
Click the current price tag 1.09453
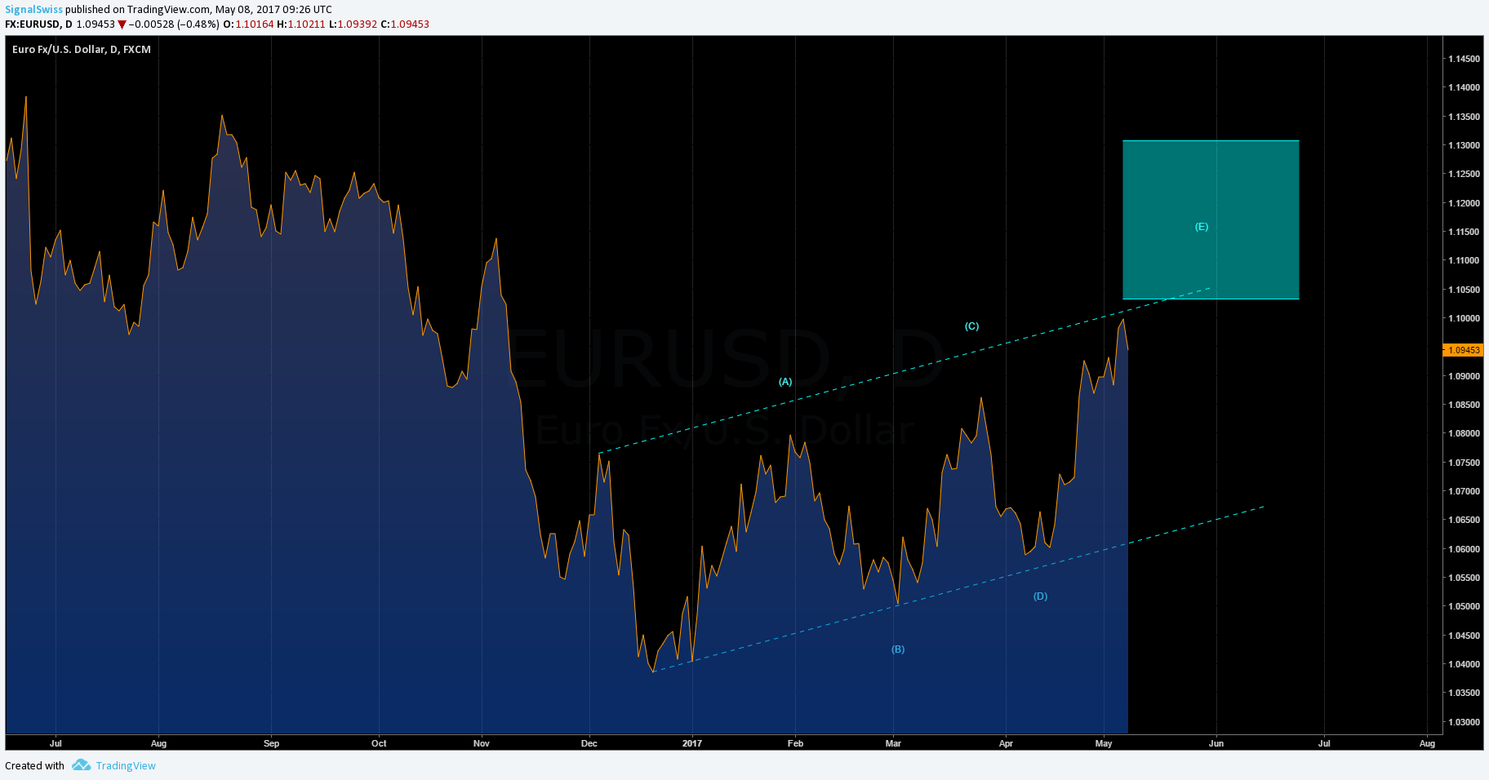click(1464, 350)
